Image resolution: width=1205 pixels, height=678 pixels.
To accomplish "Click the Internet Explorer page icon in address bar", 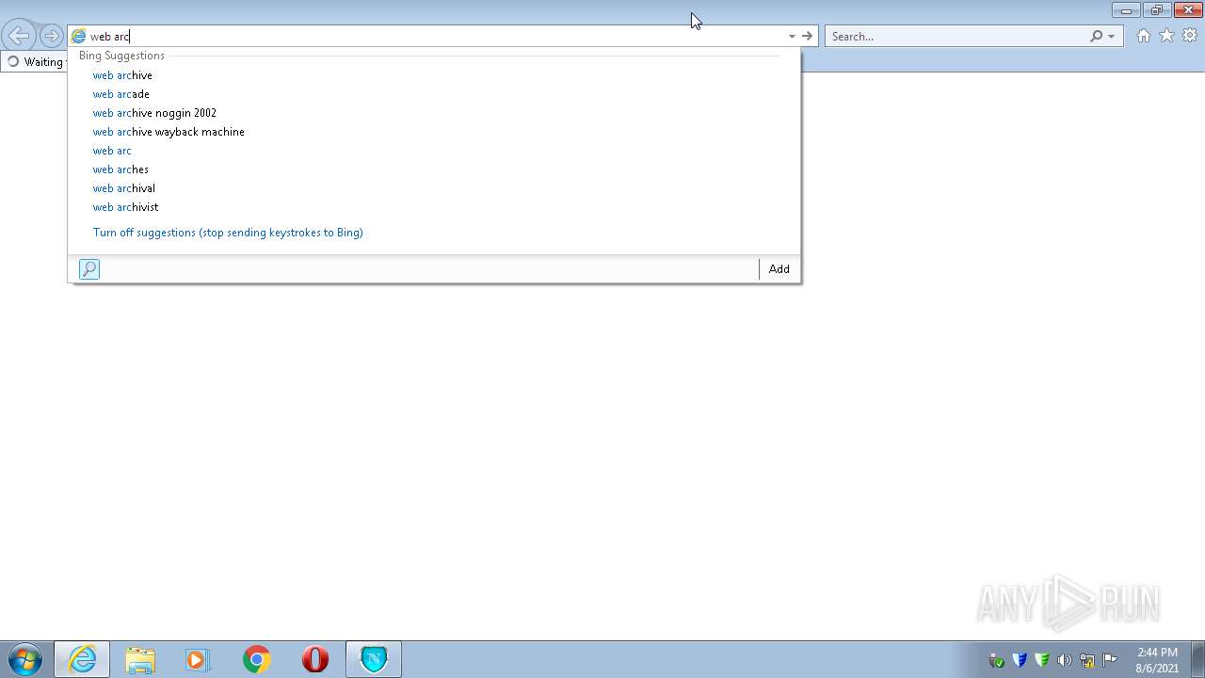I will pos(79,36).
